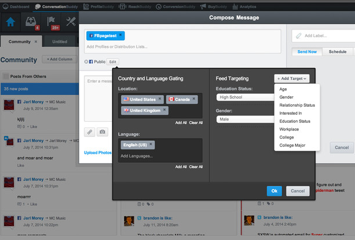
Task: Click the label tag icon beside Add Label
Action: pos(299,35)
